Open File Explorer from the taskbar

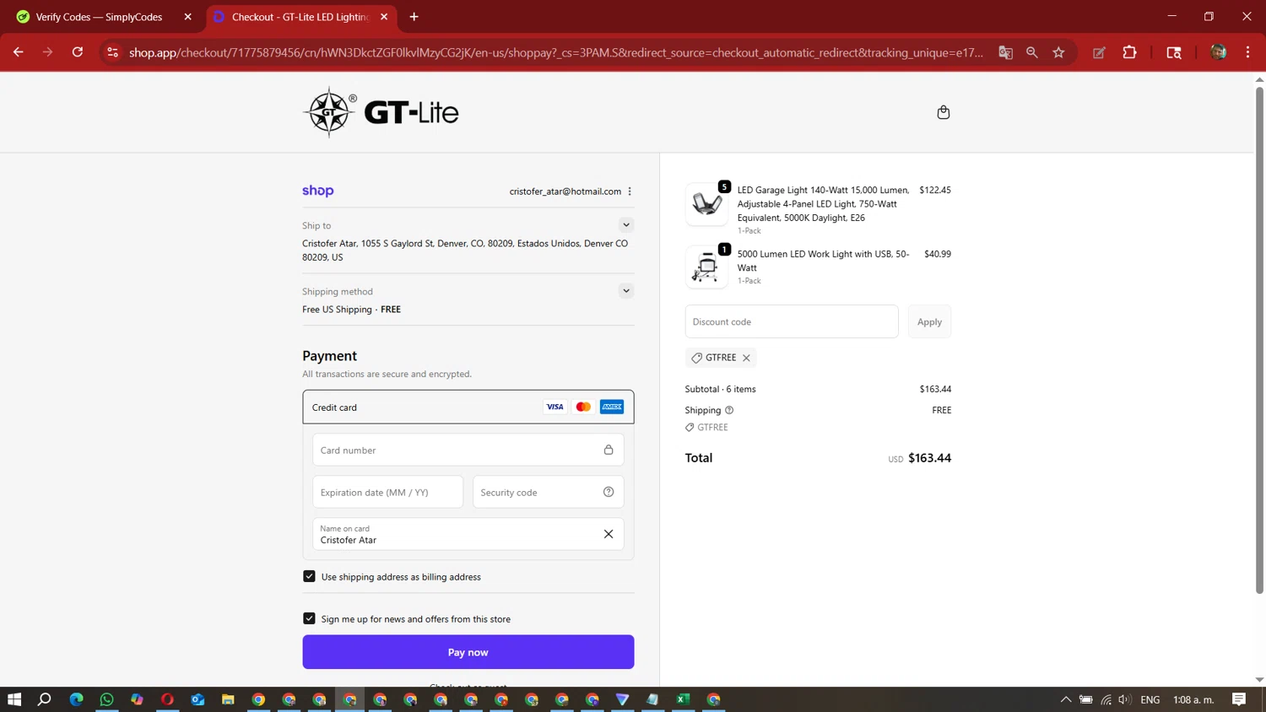tap(228, 699)
